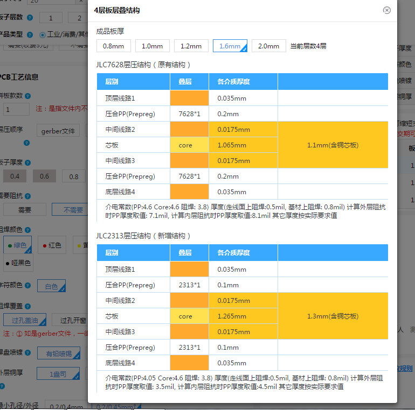Screen dimensions: 415x410
Task: Pick the 1.2mm board thickness option
Action: pyautogui.click(x=191, y=46)
